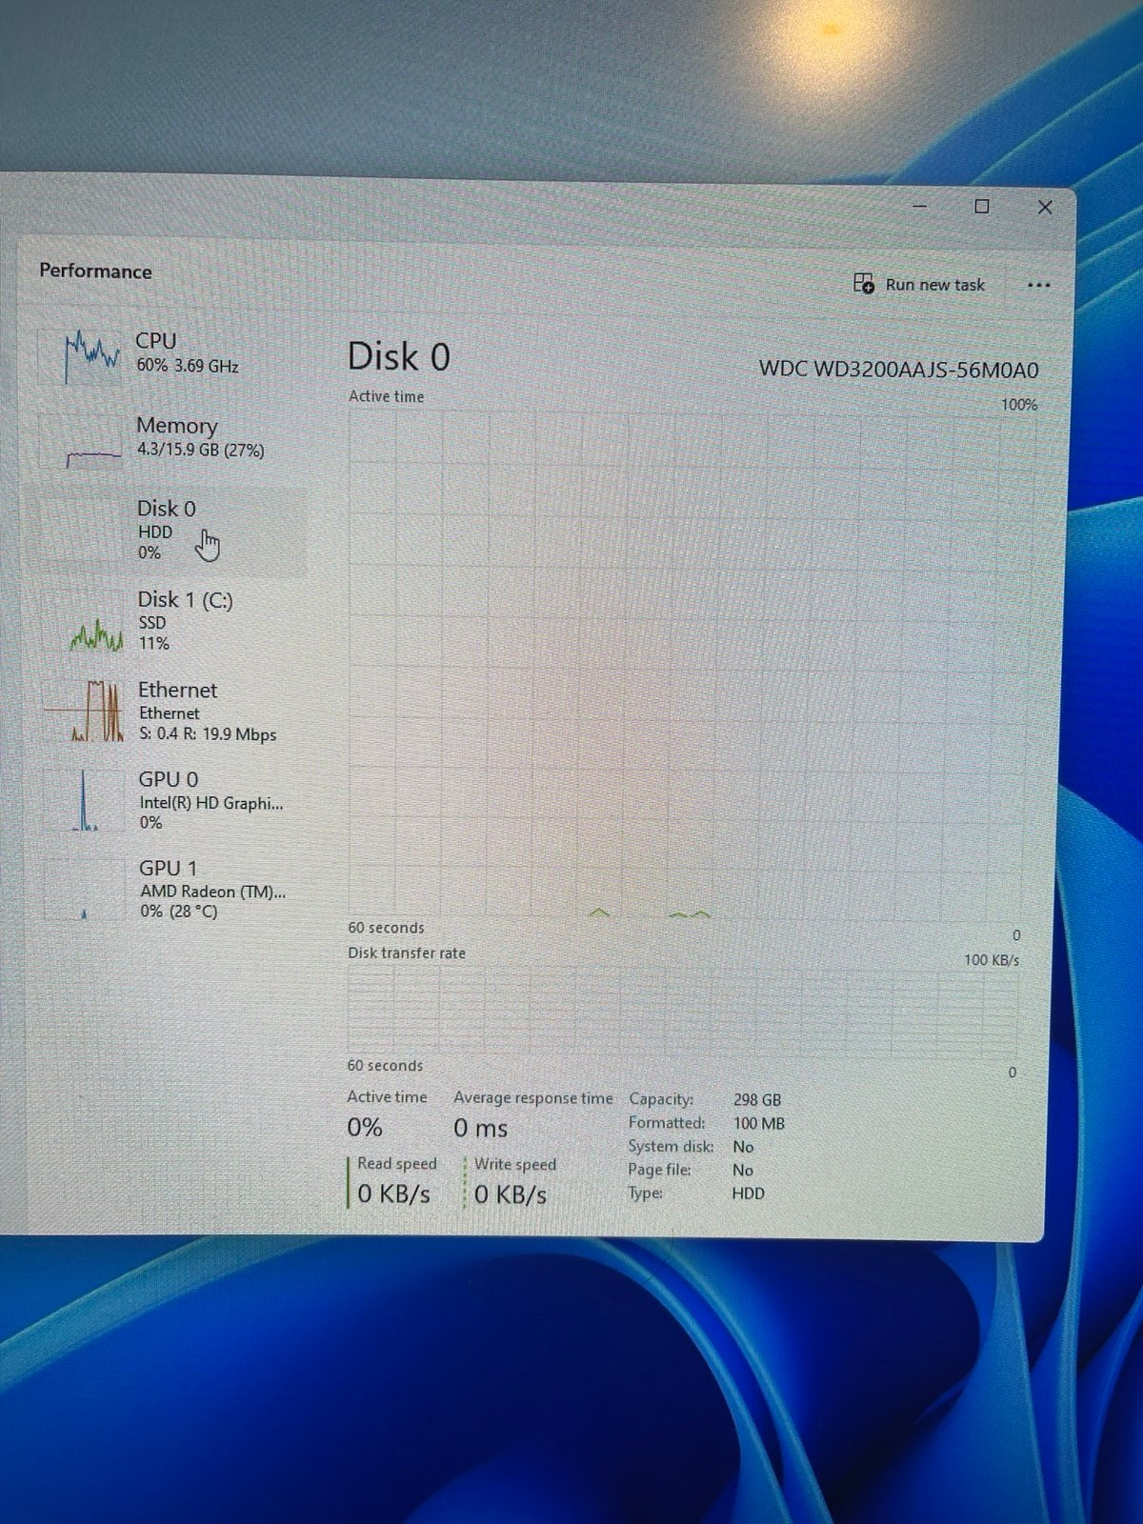Click the 0% (28 °C) GPU 1 reading
The image size is (1143, 1524).
pos(179,912)
